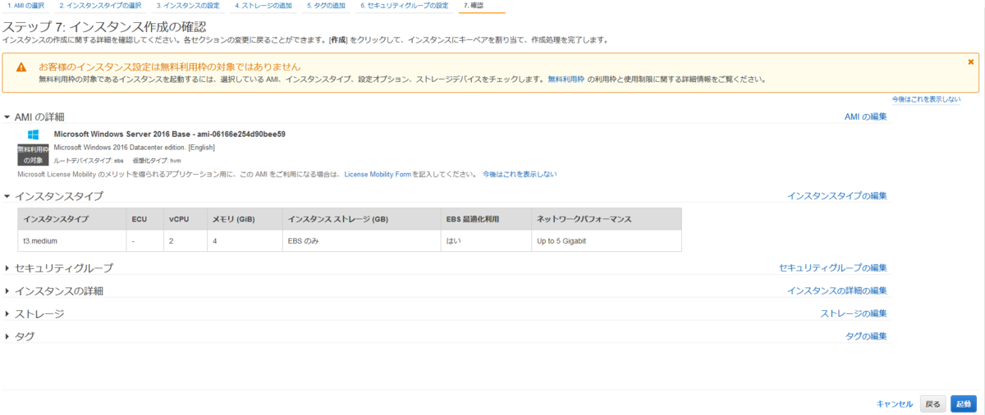Click the Microsoft Windows 2016 Datacenter edition description
Viewport: 985px width, 415px height.
pos(134,148)
